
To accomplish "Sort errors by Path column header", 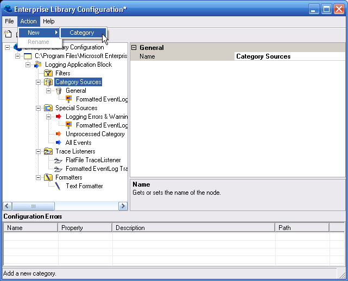I will point(302,228).
